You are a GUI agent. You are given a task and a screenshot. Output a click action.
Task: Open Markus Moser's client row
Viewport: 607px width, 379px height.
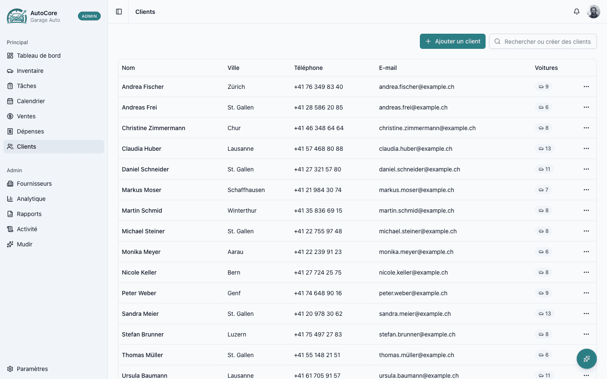[142, 190]
